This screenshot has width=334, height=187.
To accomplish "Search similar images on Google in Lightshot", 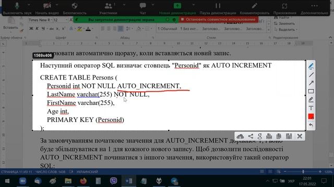I will click(260, 136).
